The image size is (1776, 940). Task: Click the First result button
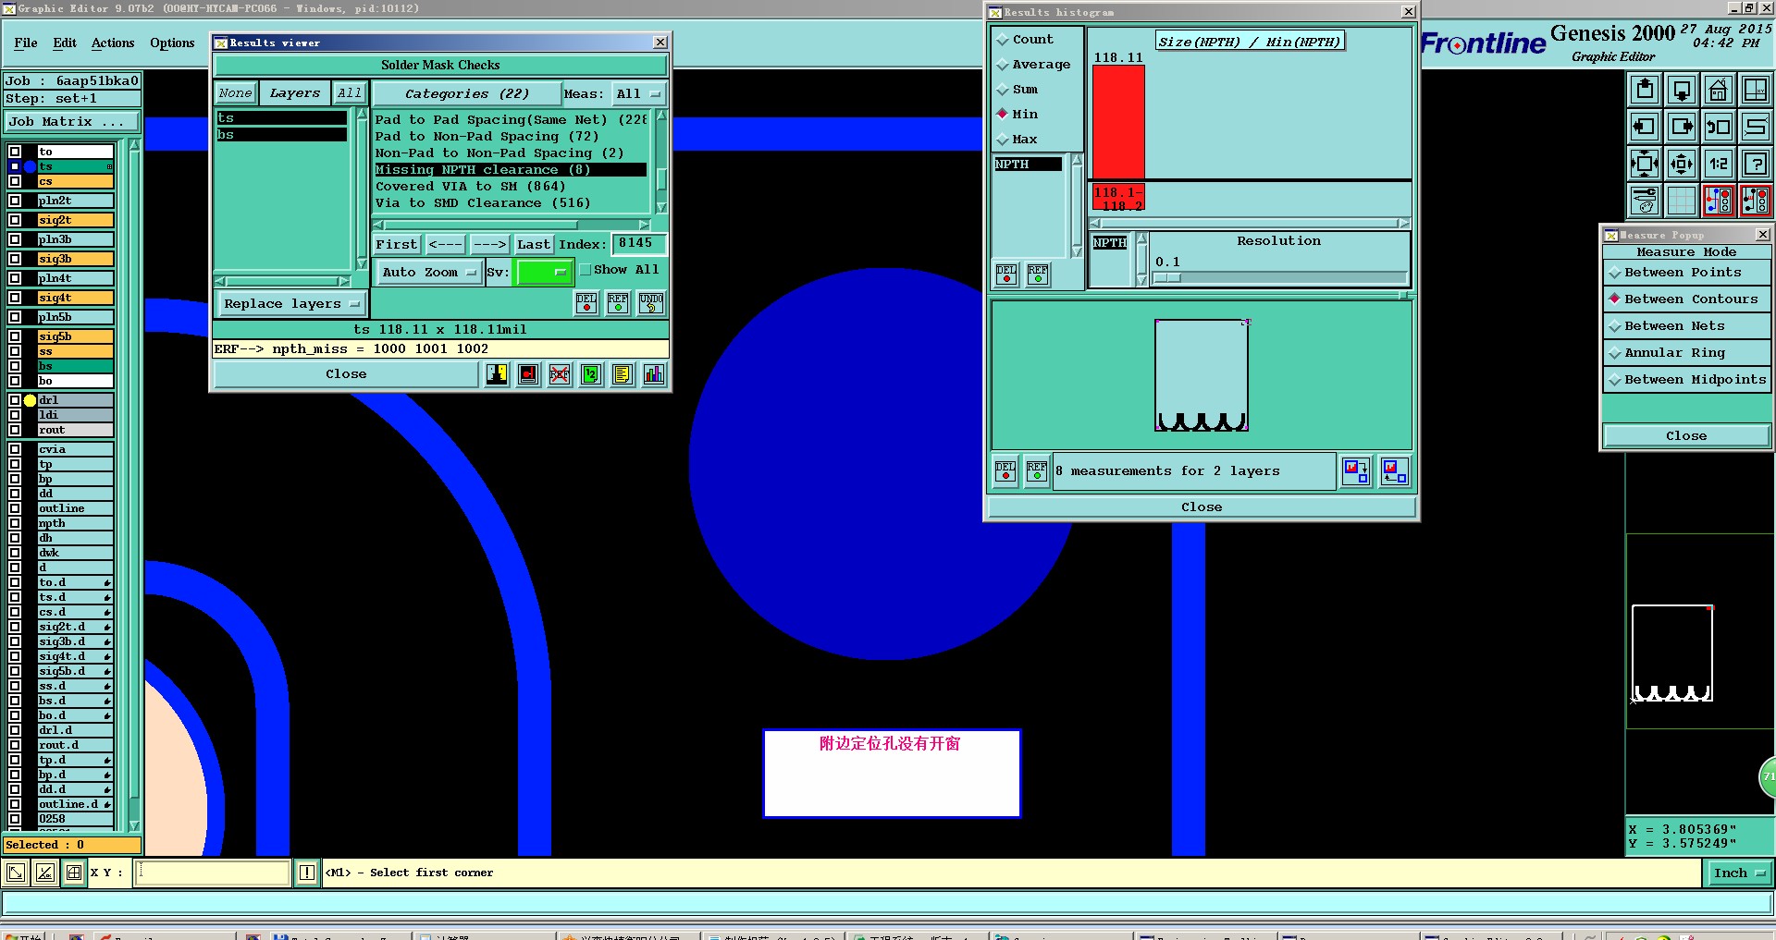(397, 245)
